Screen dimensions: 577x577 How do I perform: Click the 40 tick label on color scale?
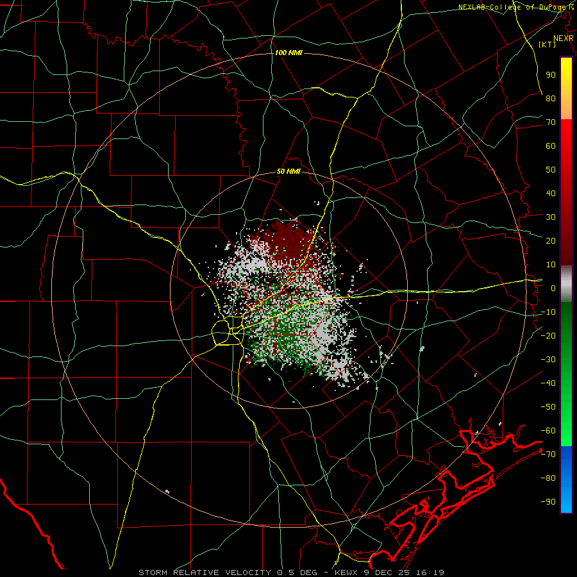pos(551,193)
